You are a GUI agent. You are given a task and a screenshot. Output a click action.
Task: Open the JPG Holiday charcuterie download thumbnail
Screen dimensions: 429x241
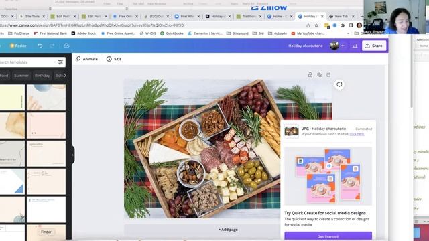(x=292, y=131)
